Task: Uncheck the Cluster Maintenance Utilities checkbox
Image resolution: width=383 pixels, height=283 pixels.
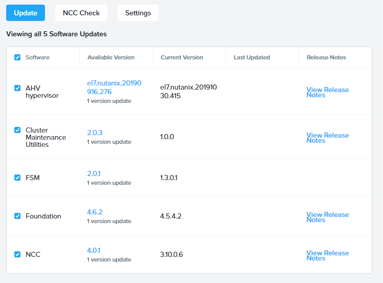Action: coord(17,130)
